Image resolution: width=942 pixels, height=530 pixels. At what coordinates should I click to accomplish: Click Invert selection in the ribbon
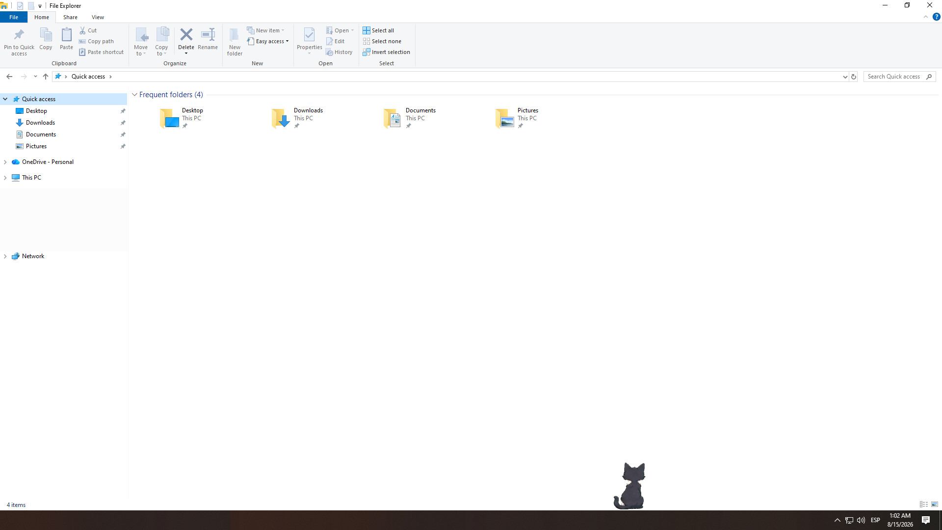tap(387, 52)
